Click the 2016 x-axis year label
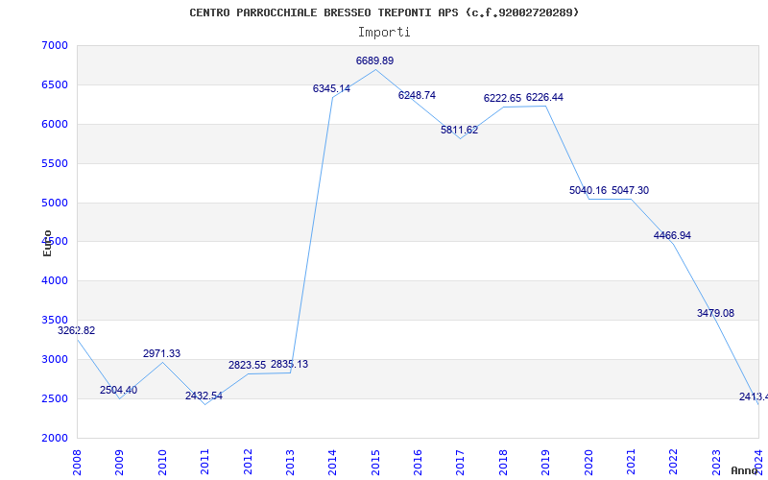 [x=418, y=463]
